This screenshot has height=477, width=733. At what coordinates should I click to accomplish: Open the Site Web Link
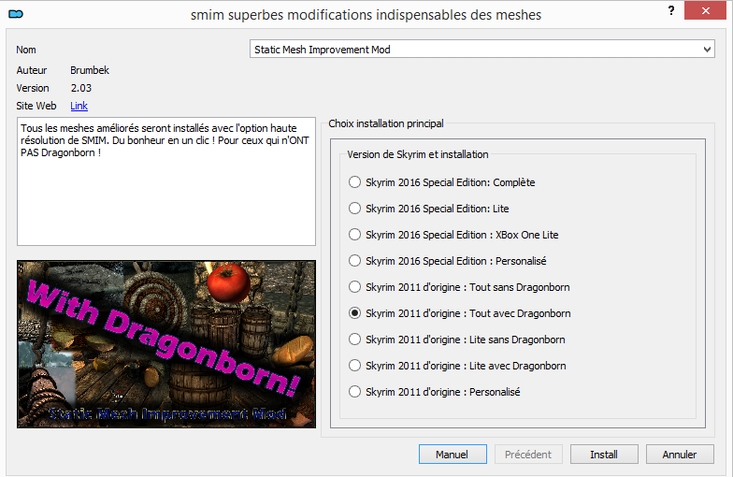(x=79, y=106)
